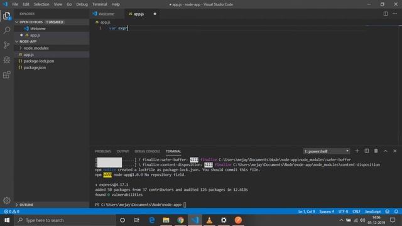Open the Edit menu
The width and height of the screenshot is (402, 226).
26,4
